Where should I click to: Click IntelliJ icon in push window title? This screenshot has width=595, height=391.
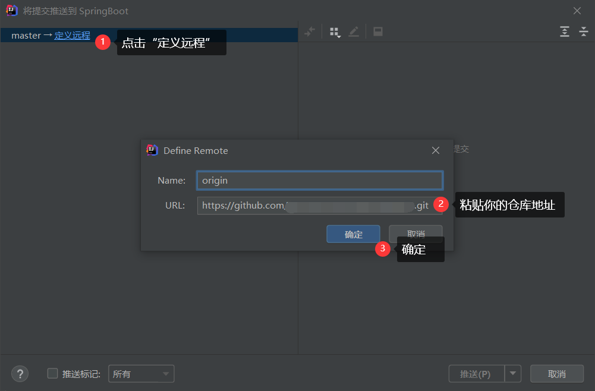[x=12, y=11]
